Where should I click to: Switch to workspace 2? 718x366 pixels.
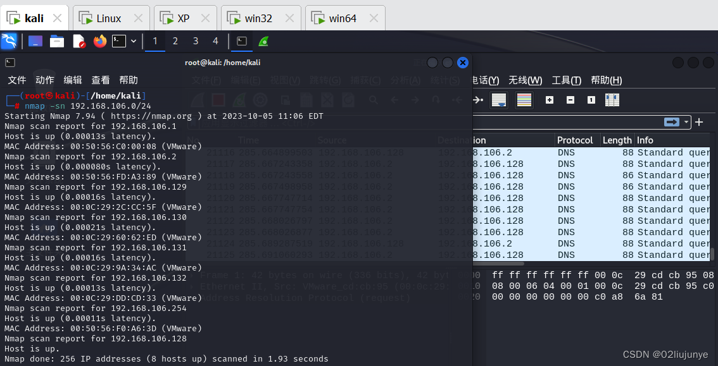(x=175, y=41)
